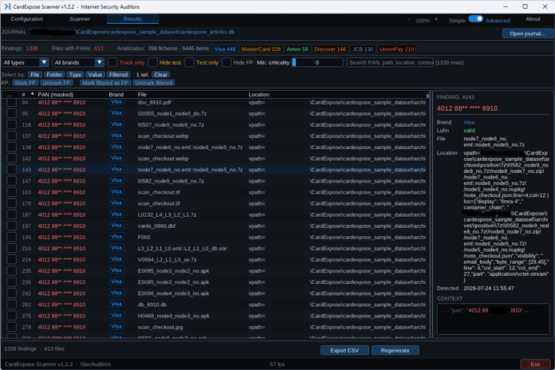Select Filtered rows button
Image resolution: width=555 pixels, height=370 pixels.
pyautogui.click(x=118, y=75)
